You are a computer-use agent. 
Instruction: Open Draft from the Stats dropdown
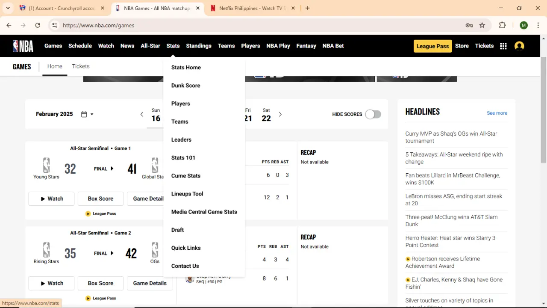pyautogui.click(x=177, y=230)
